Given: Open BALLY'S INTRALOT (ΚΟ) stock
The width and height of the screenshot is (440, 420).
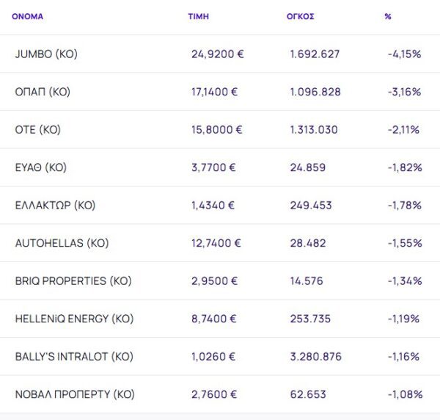Looking at the screenshot, I should coord(74,357).
